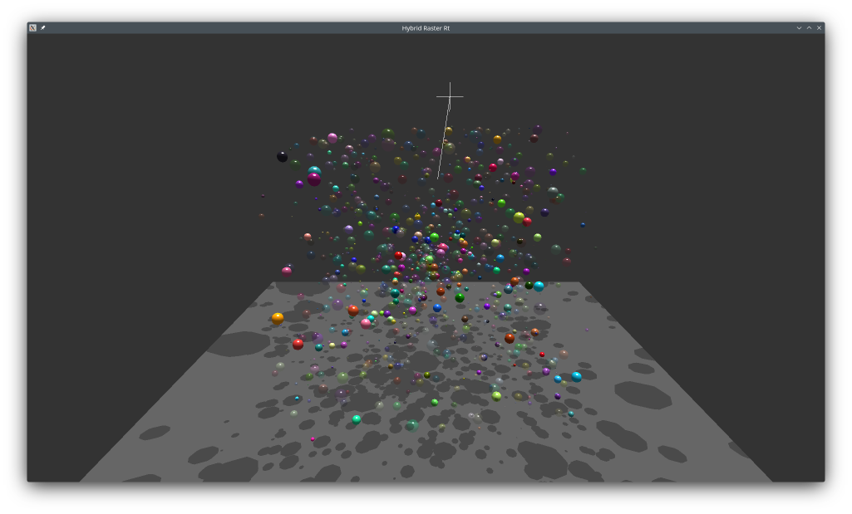Image resolution: width=852 pixels, height=514 pixels.
Task: Select the orange sphere at the floor's left side
Action: click(278, 317)
